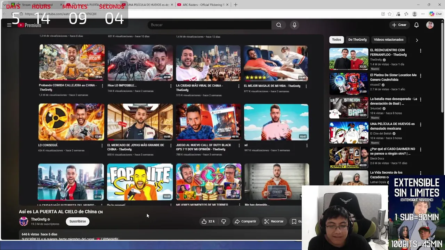445x250 pixels.
Task: Open options for LA CIUDAD MÁS VIRAL video
Action: (x=239, y=86)
